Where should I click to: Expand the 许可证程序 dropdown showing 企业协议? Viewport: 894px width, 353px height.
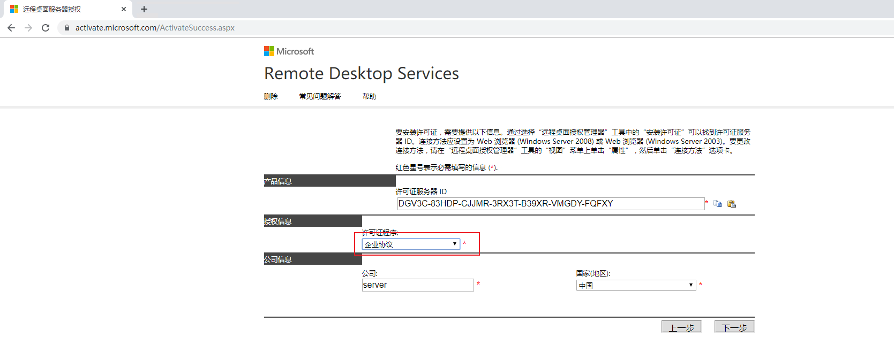411,244
